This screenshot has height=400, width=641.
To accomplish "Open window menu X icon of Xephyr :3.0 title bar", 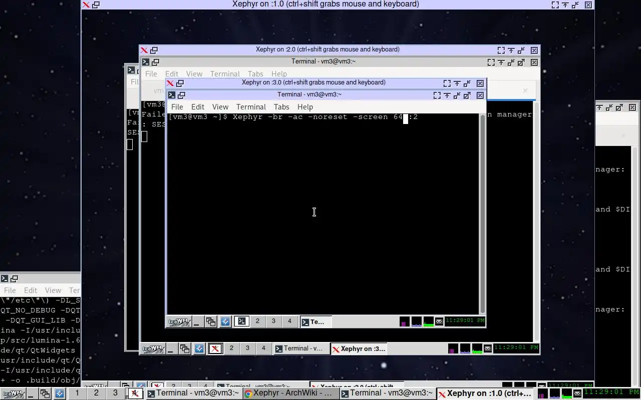I will point(170,83).
